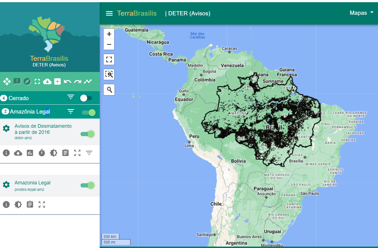Click the cloud download icon in green toolbar
Image resolution: width=378 pixels, height=248 pixels.
tap(47, 81)
